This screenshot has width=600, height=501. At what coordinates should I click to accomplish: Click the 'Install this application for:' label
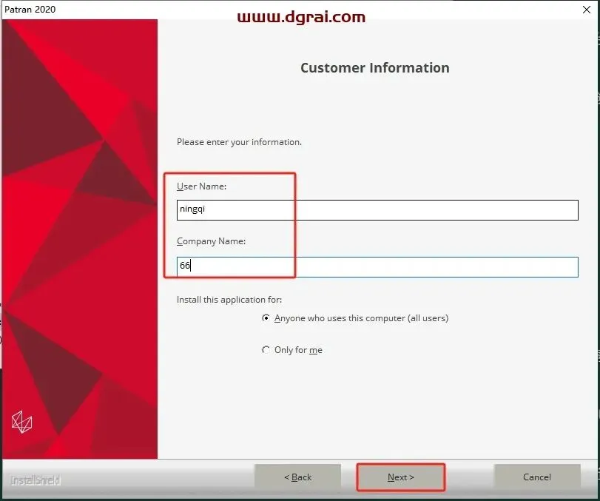(x=229, y=299)
